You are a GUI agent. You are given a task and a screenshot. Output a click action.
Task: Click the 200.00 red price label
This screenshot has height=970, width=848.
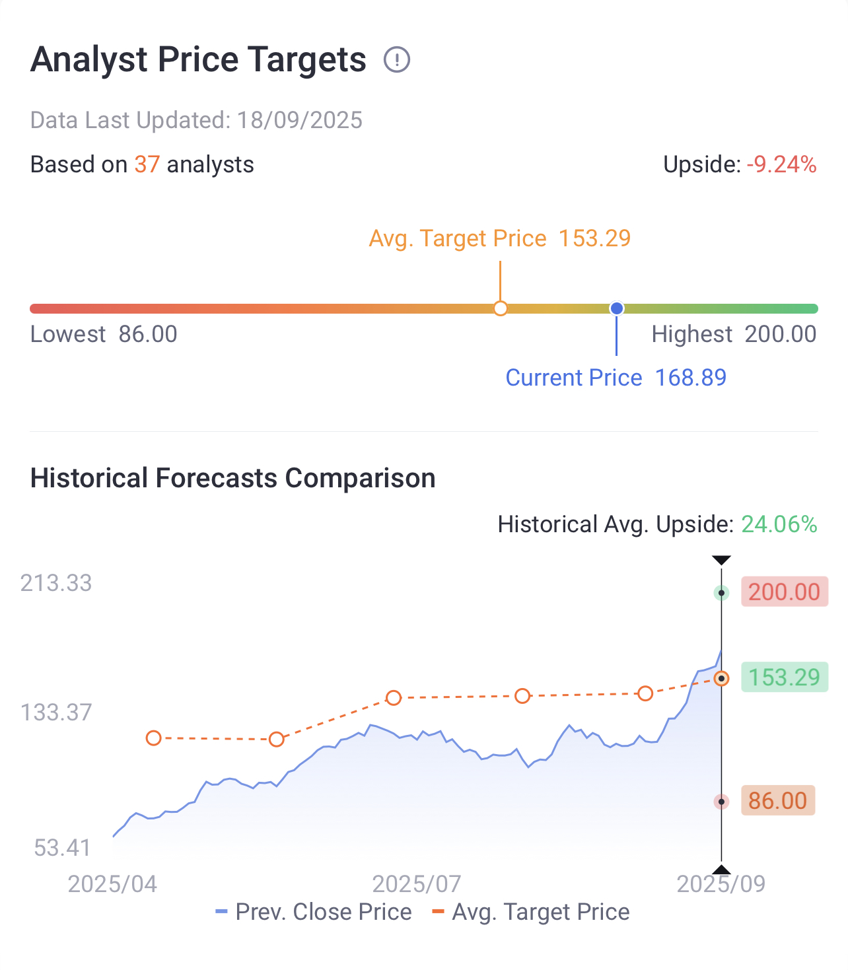[x=785, y=592]
